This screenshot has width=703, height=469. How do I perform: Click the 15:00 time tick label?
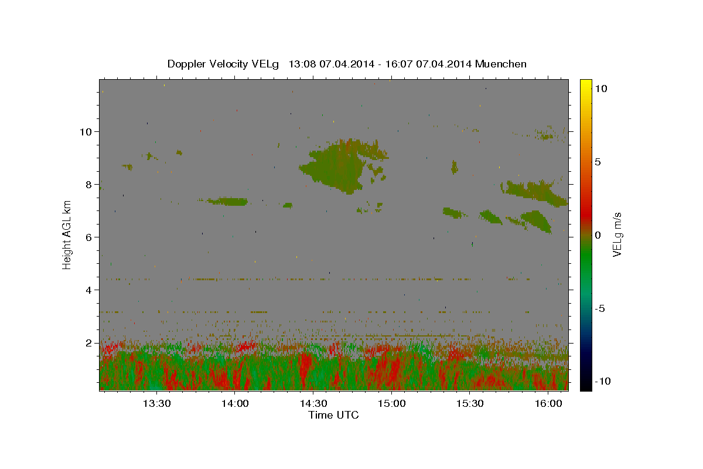(391, 403)
